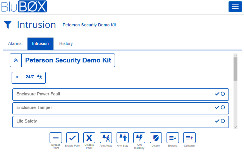Click the filter funnel icon
244x152 pixels.
click(x=8, y=25)
